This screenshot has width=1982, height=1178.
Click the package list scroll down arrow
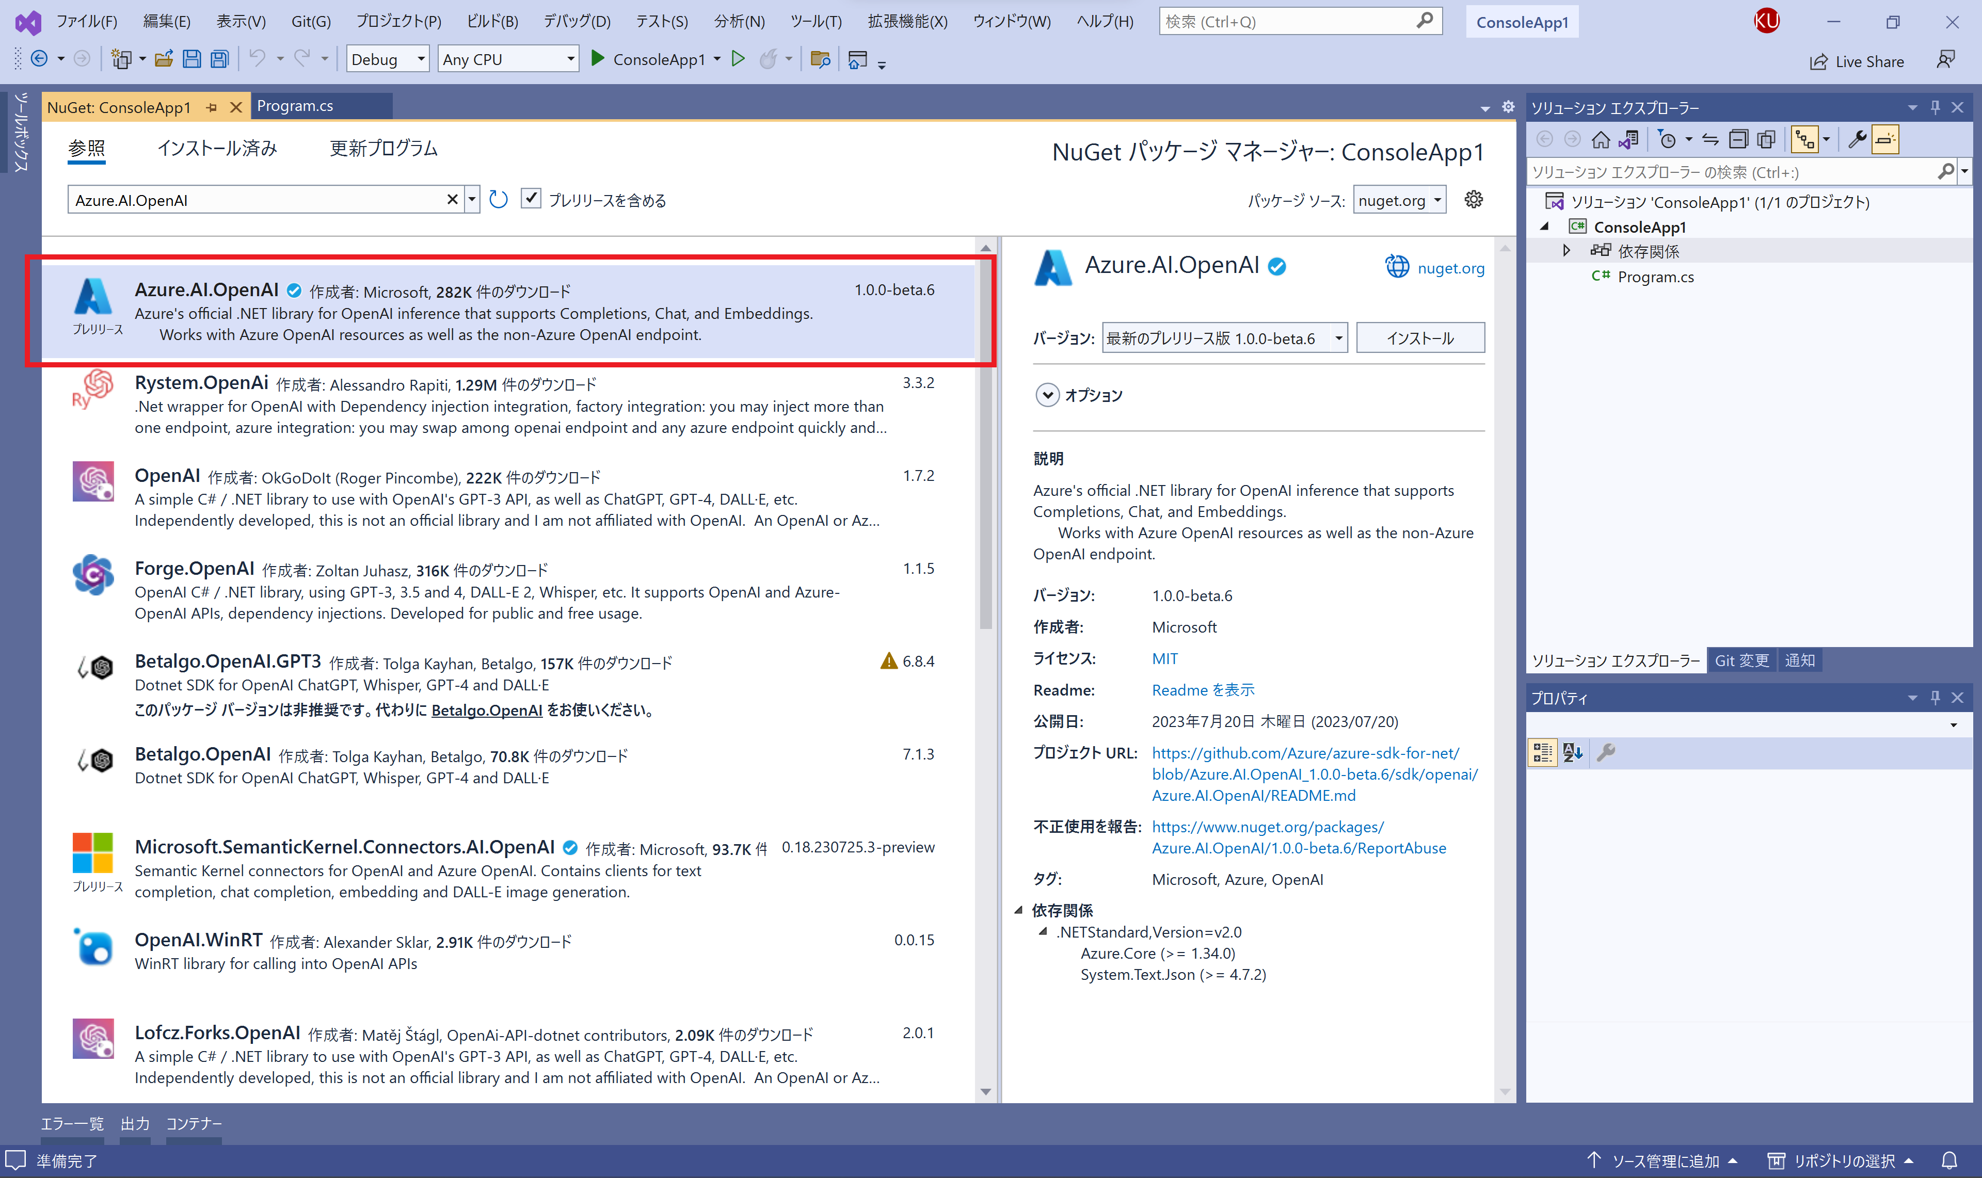pos(985,1091)
